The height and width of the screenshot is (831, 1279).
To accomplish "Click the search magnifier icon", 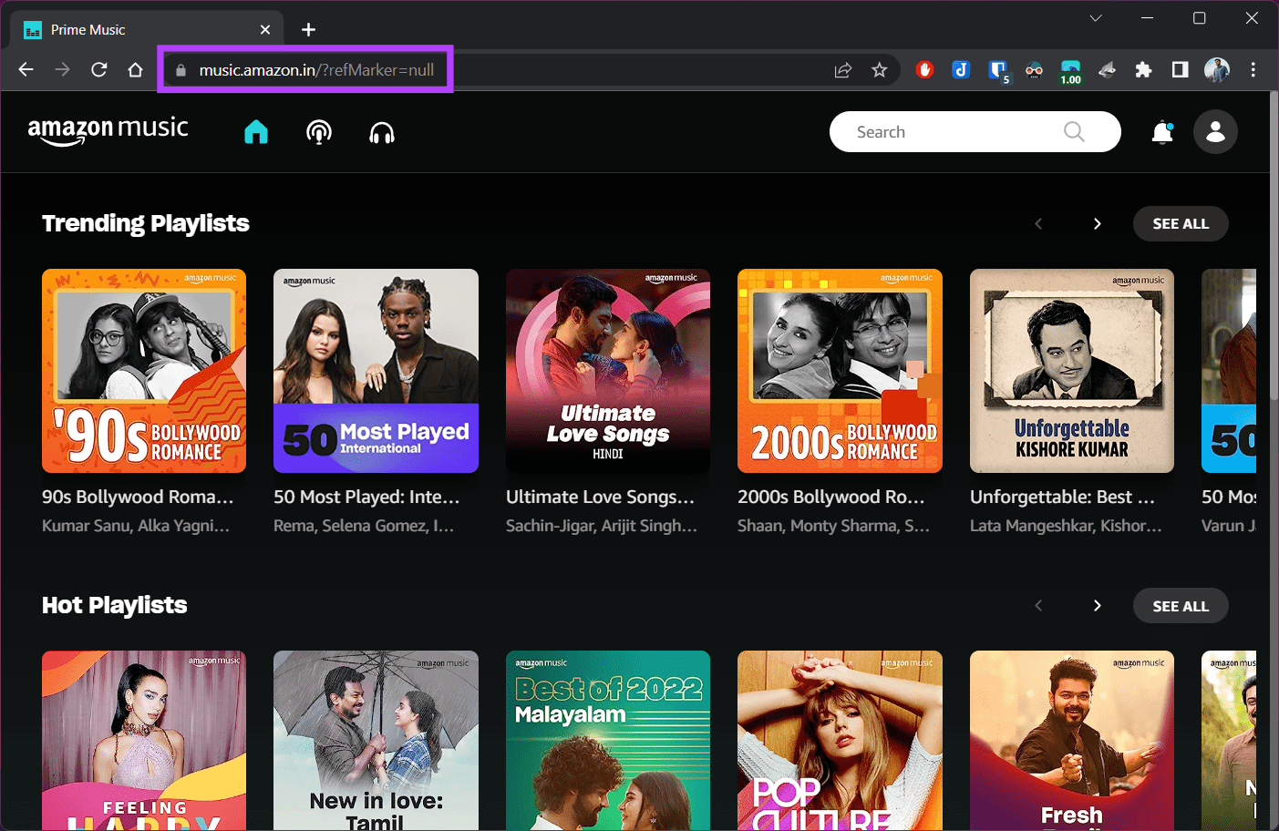I will pos(1074,132).
